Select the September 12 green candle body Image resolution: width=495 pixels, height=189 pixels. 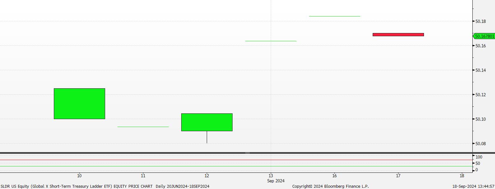click(x=207, y=122)
